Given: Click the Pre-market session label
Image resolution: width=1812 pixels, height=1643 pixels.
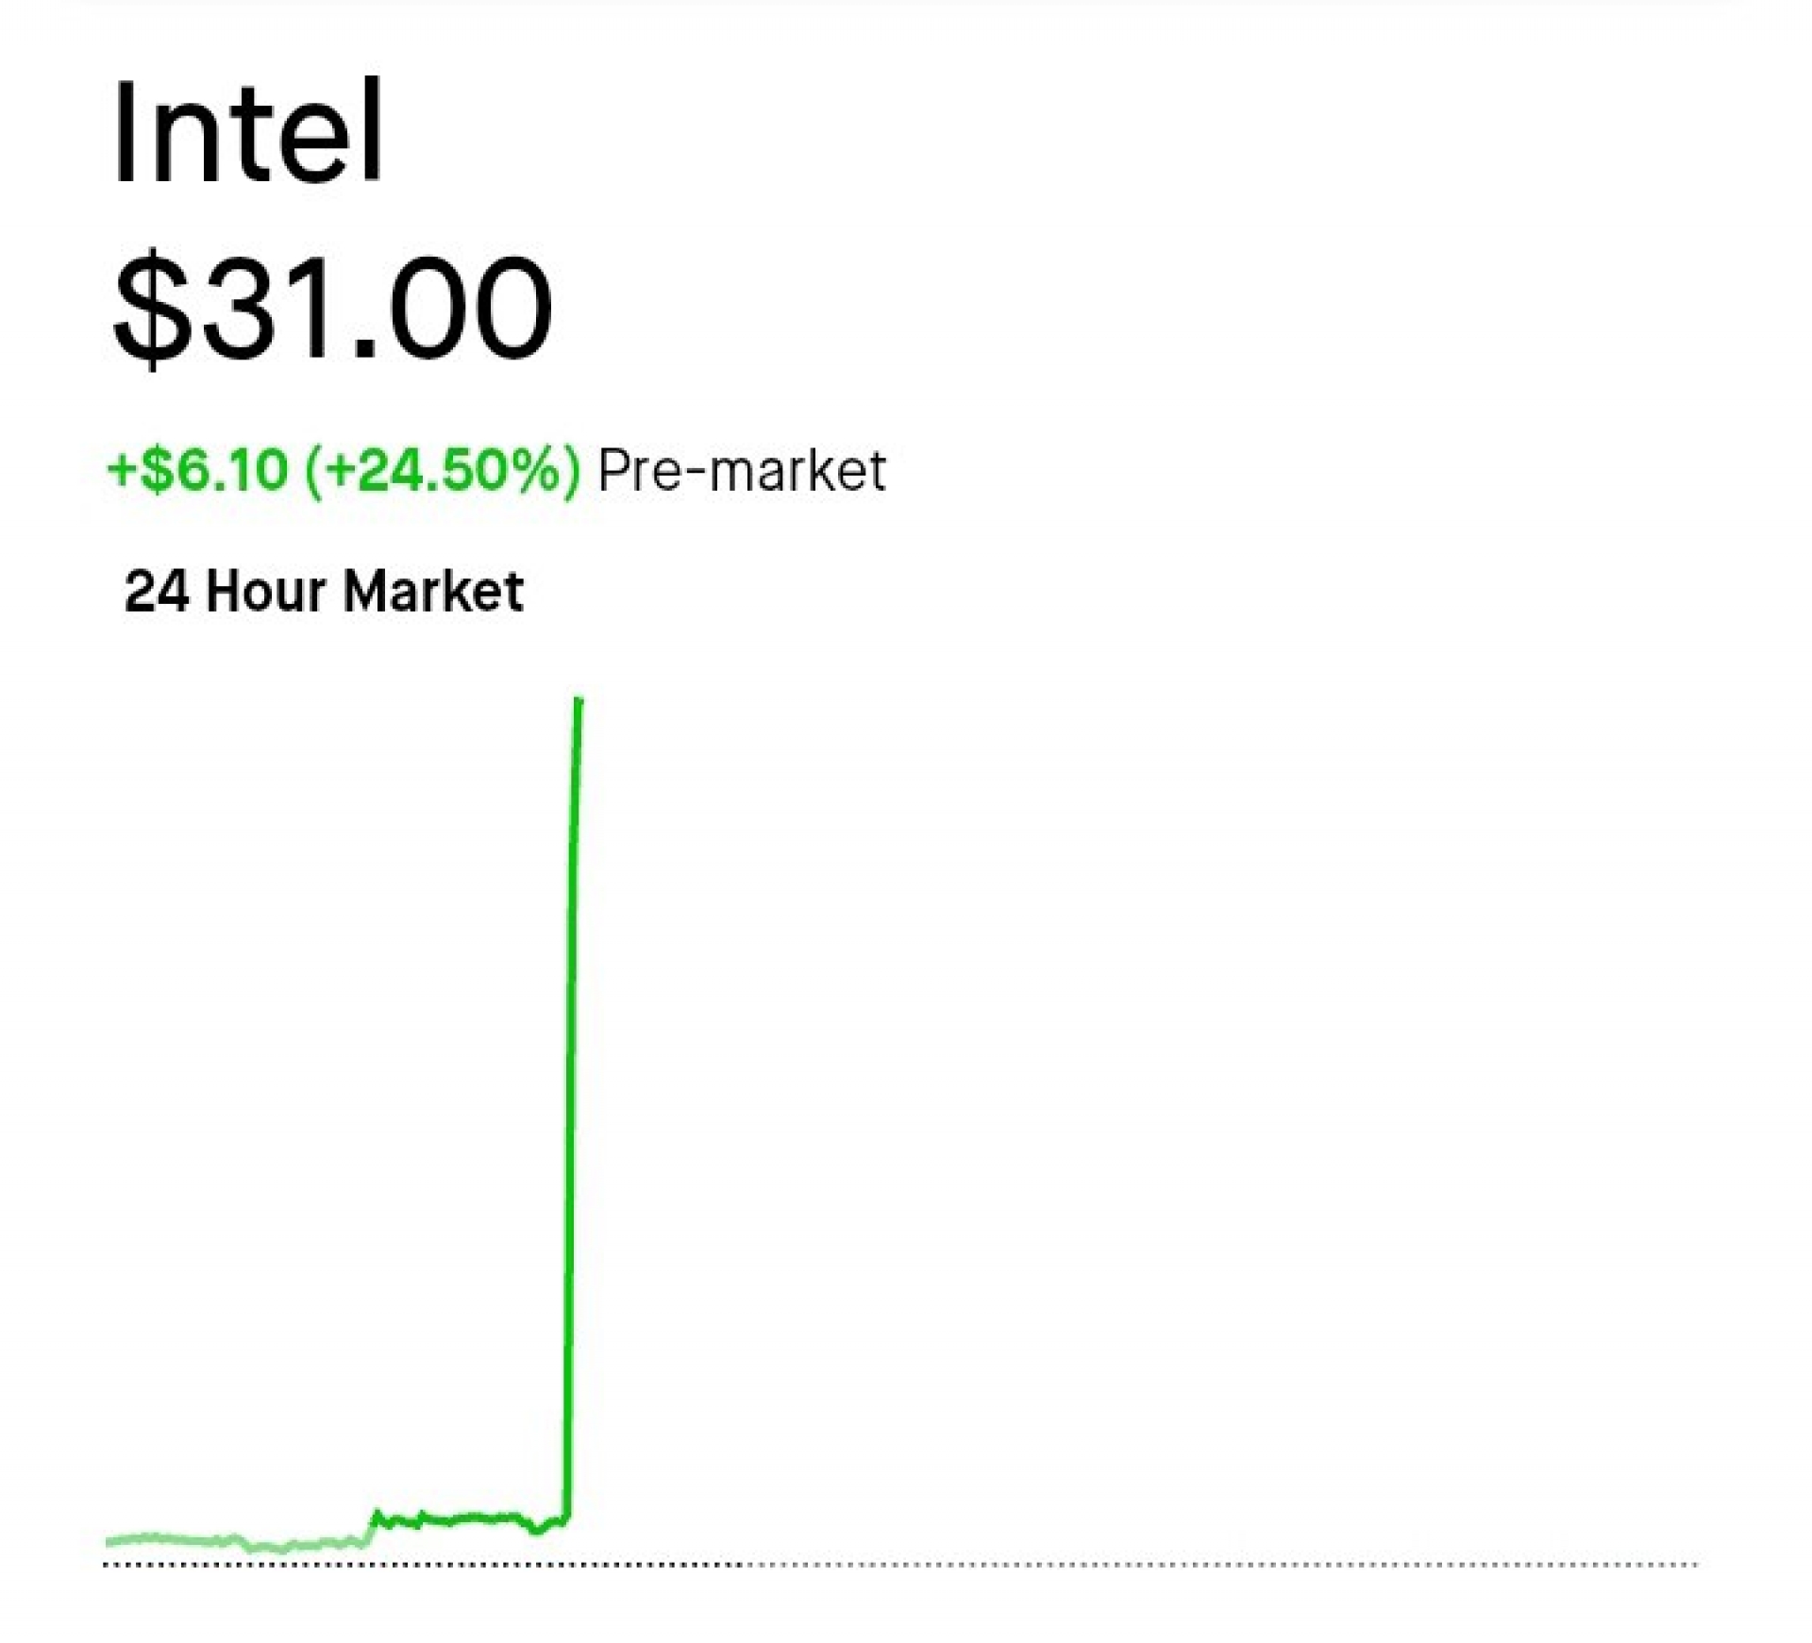Looking at the screenshot, I should click(x=742, y=470).
